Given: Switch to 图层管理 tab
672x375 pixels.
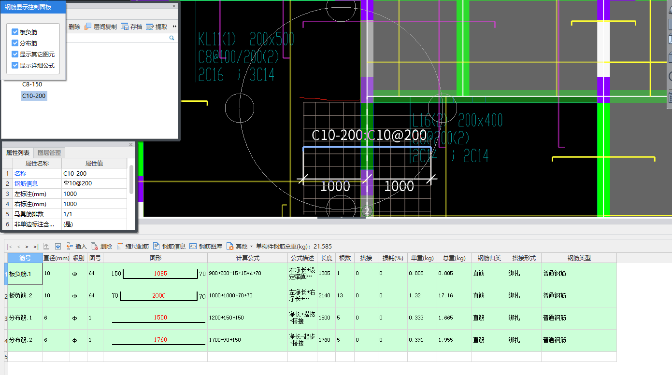Looking at the screenshot, I should 49,153.
